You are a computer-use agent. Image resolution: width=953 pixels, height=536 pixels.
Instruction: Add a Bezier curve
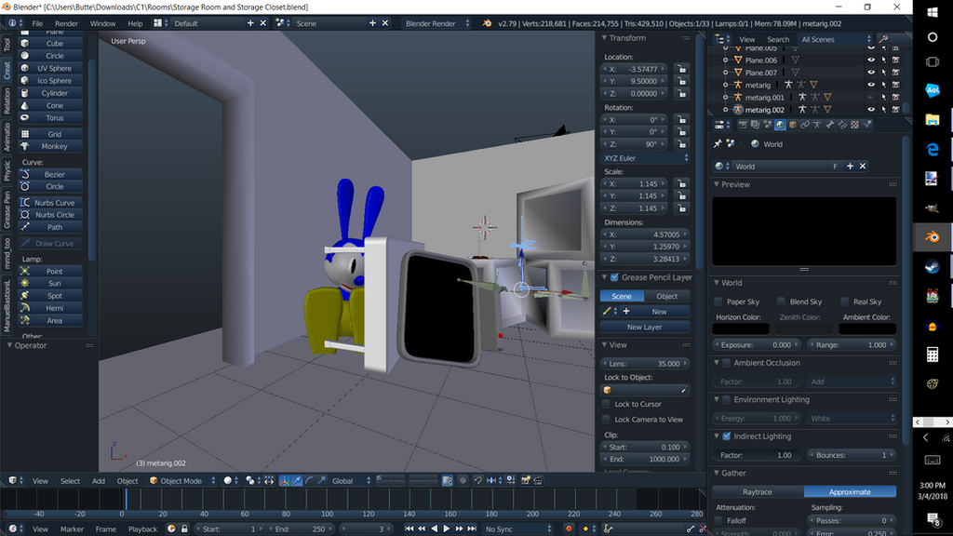(50, 174)
